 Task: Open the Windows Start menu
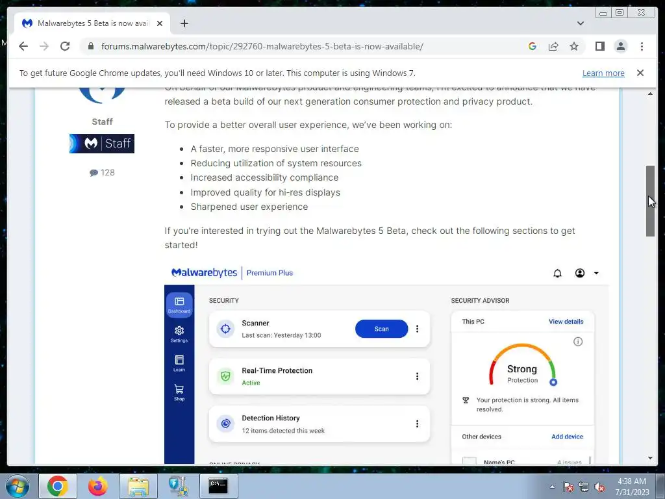(17, 486)
